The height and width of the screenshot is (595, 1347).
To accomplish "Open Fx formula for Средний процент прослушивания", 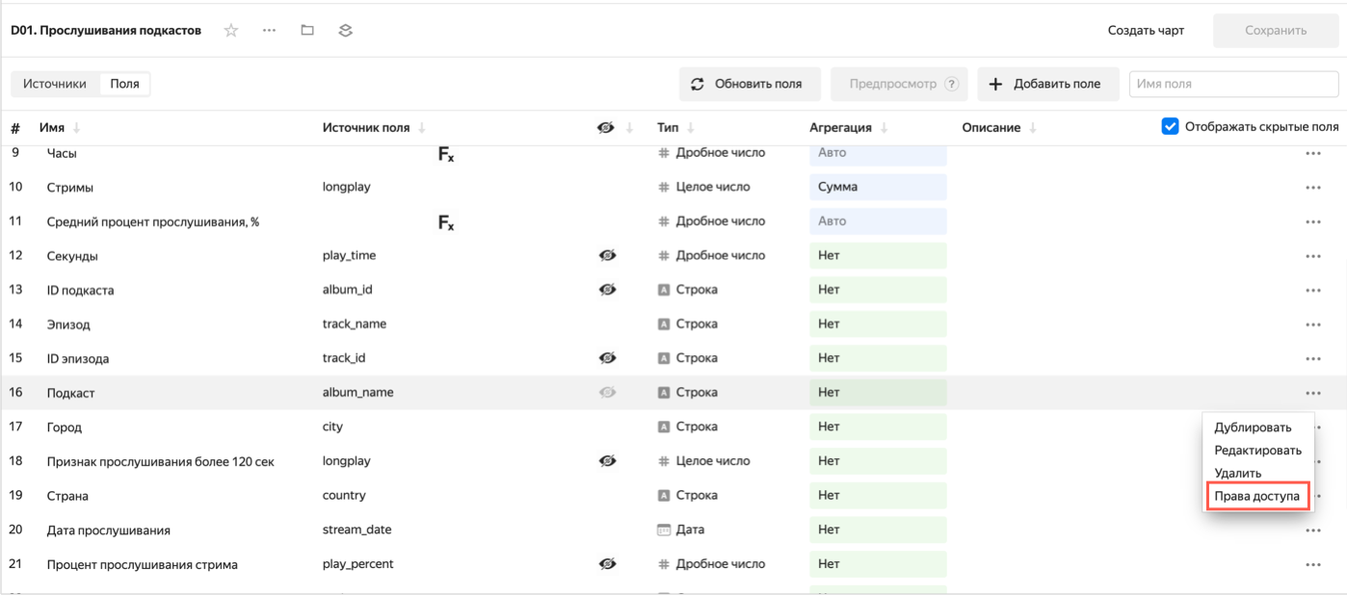I will coord(446,222).
